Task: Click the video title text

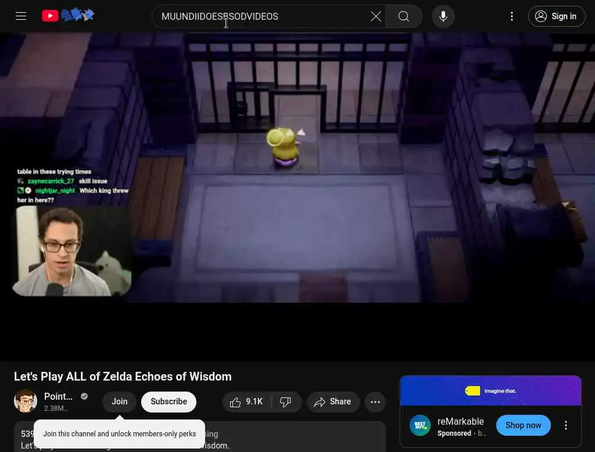Action: point(123,376)
